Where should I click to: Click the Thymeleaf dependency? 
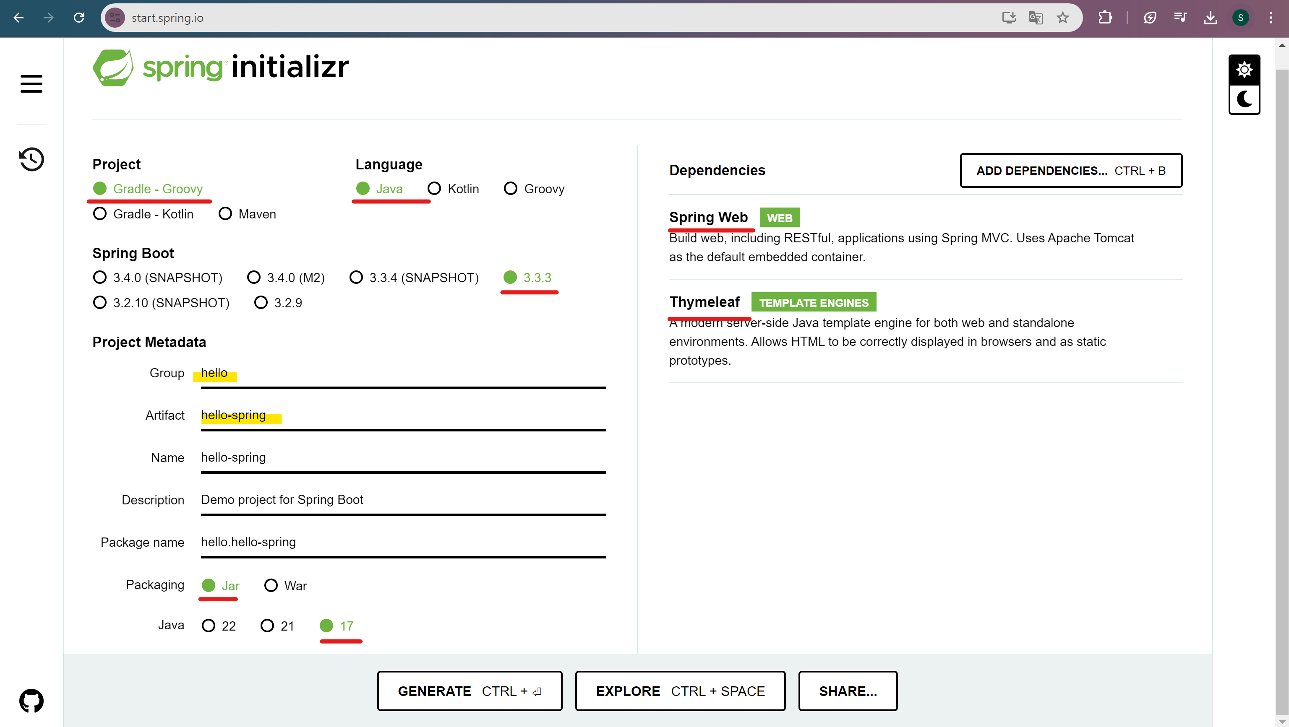(704, 302)
